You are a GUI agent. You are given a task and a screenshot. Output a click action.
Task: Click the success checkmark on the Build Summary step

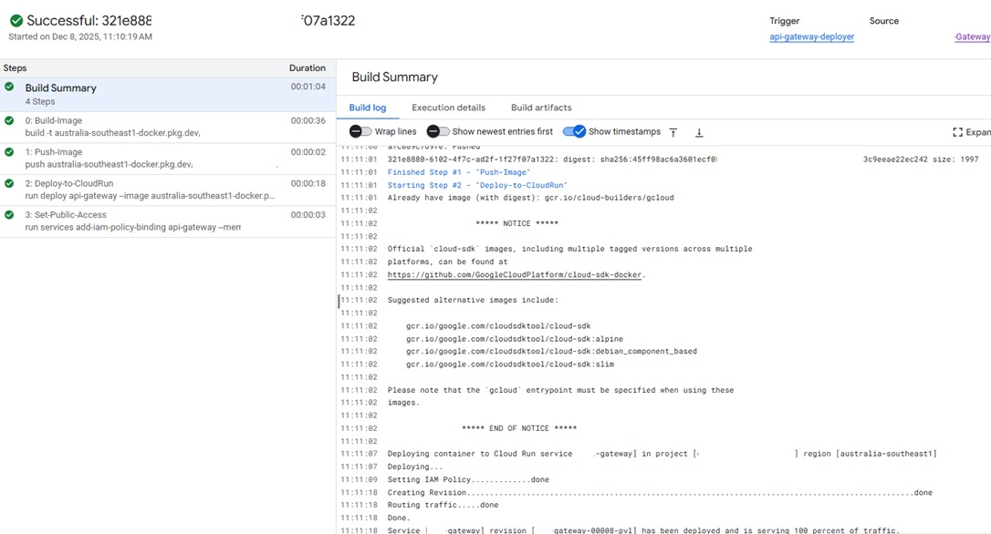click(x=8, y=88)
